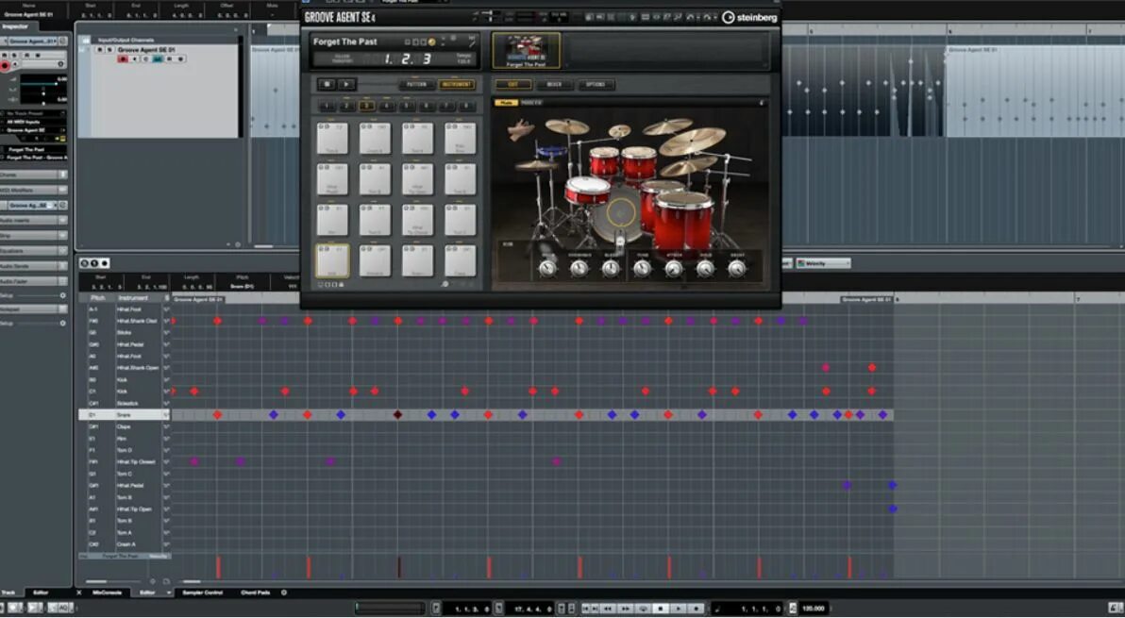Switch the pad section to Instrument mode
1125x618 pixels.
point(456,85)
